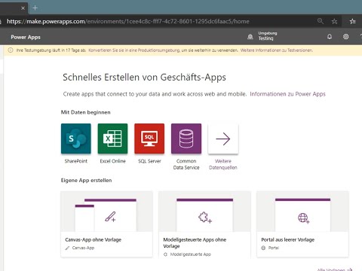Click the 'Eigene App erstellen' heading
The image size is (362, 271).
tap(86, 180)
